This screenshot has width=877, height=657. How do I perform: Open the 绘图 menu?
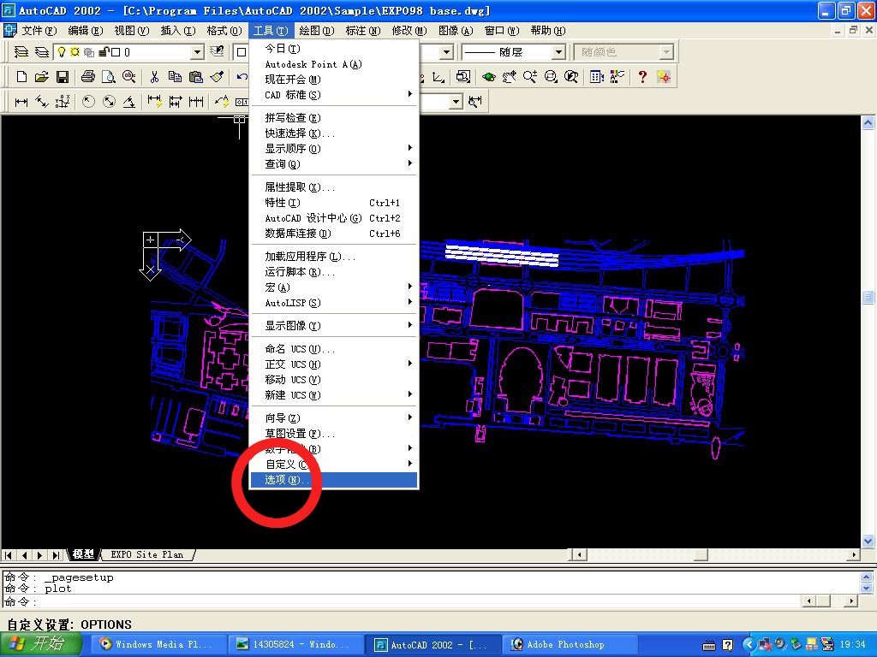pos(317,31)
